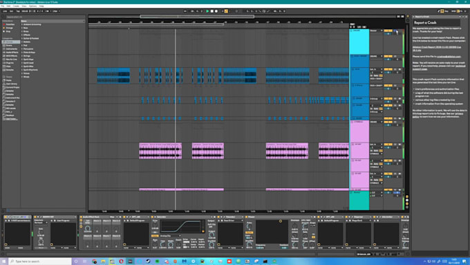Viewport: 470px width, 265px height.
Task: Select Audio Effects category in browser
Action: tap(12, 52)
